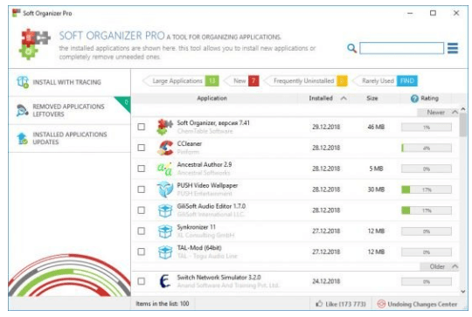
Task: Click 'Switch Network Simulator 3.2.0' name
Action: click(x=219, y=278)
